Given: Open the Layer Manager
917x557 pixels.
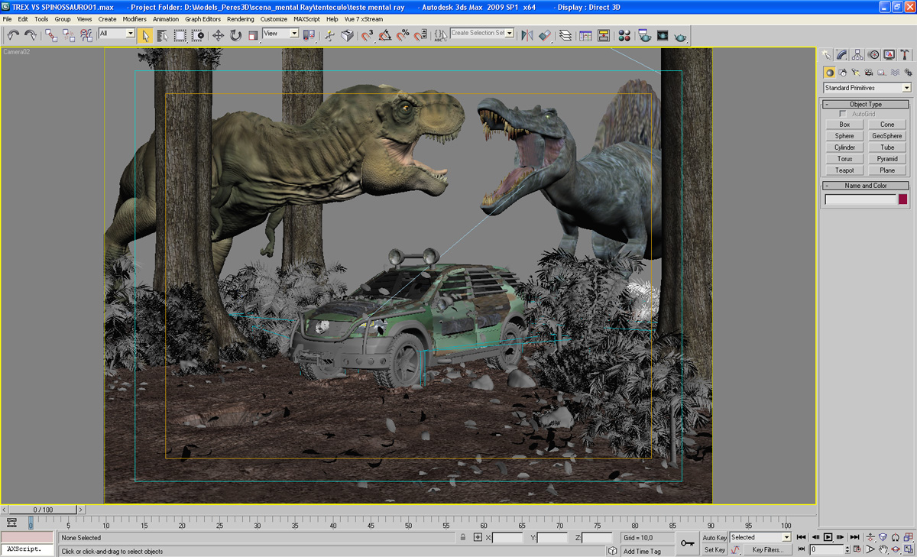Looking at the screenshot, I should point(565,35).
